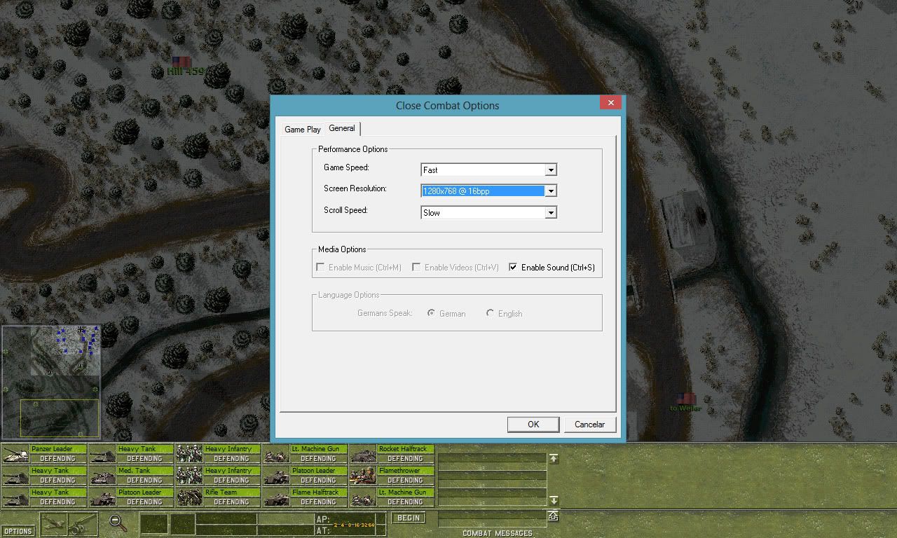897x538 pixels.
Task: Click the "to Weiler" flag marker
Action: pyautogui.click(x=686, y=399)
